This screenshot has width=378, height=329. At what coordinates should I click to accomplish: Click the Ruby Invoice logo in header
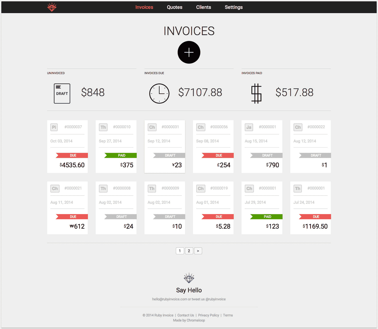pyautogui.click(x=52, y=7)
